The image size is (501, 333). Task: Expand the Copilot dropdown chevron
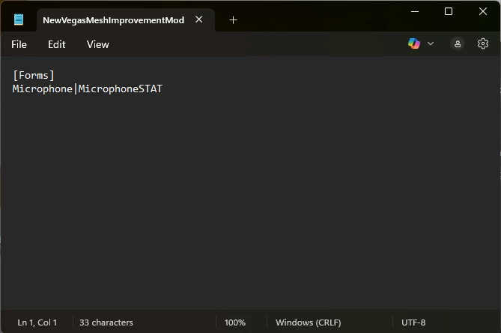point(431,44)
